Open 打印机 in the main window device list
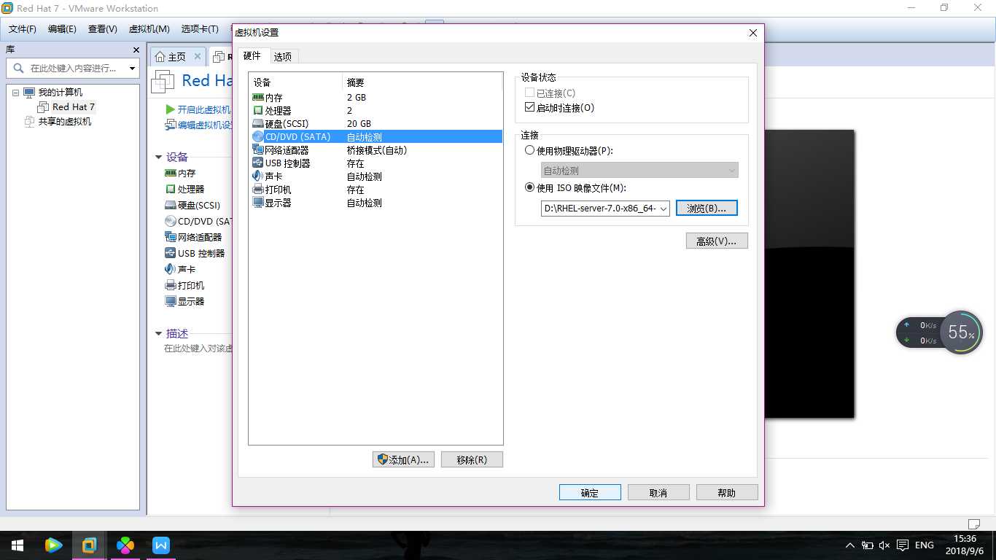The width and height of the screenshot is (996, 560). 184,286
